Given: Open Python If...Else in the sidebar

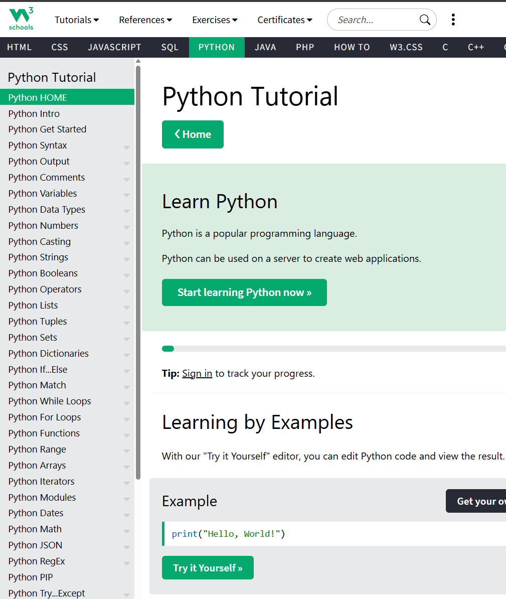Looking at the screenshot, I should tap(67, 369).
